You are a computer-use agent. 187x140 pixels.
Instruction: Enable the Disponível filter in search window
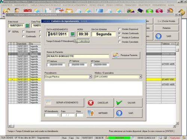pos(23,31)
